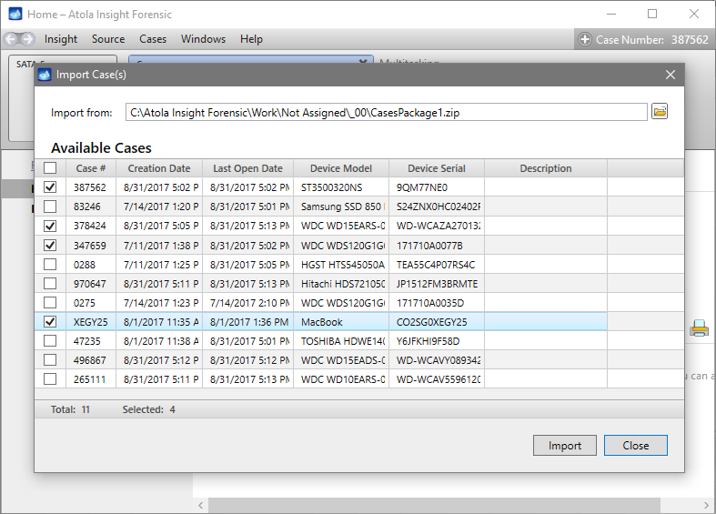The height and width of the screenshot is (514, 716).
Task: Click the plus icon next to Case Number
Action: [584, 39]
